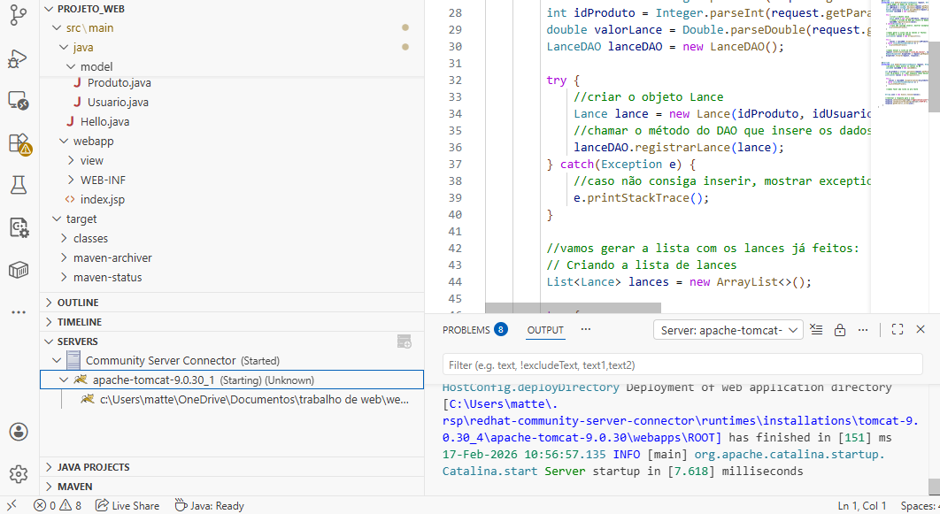Open the Run and Debug view
940x514 pixels.
point(19,59)
